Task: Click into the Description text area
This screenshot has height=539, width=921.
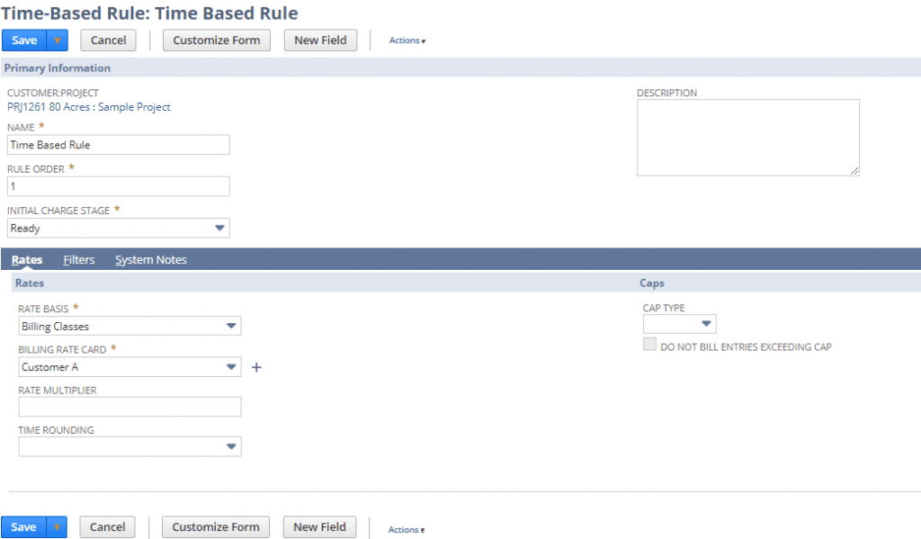Action: [747, 138]
